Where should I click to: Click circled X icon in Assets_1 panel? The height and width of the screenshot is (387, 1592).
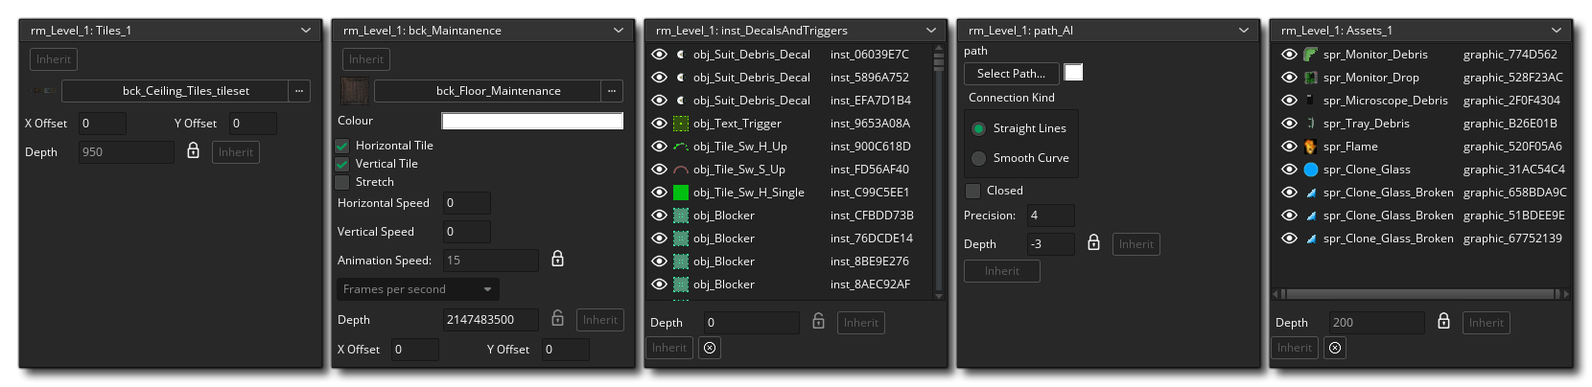point(1335,348)
